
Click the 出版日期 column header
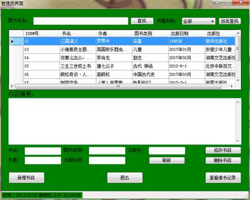pos(186,34)
